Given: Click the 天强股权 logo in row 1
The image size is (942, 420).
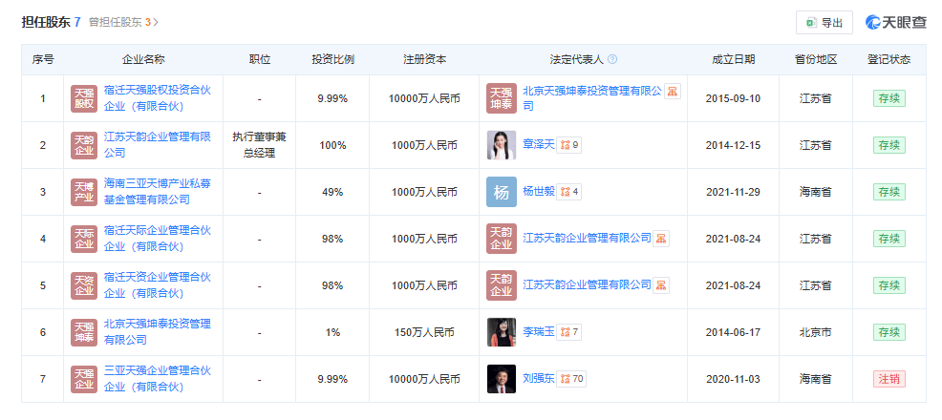Looking at the screenshot, I should click(85, 98).
